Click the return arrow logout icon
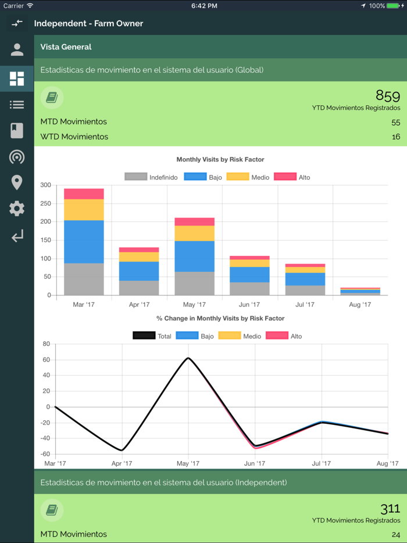This screenshot has height=543, width=407. point(17,235)
